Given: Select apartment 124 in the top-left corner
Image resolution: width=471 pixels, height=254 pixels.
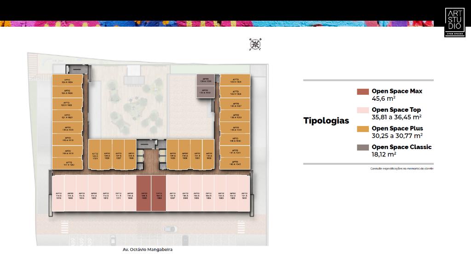Looking at the screenshot, I should [x=67, y=81].
